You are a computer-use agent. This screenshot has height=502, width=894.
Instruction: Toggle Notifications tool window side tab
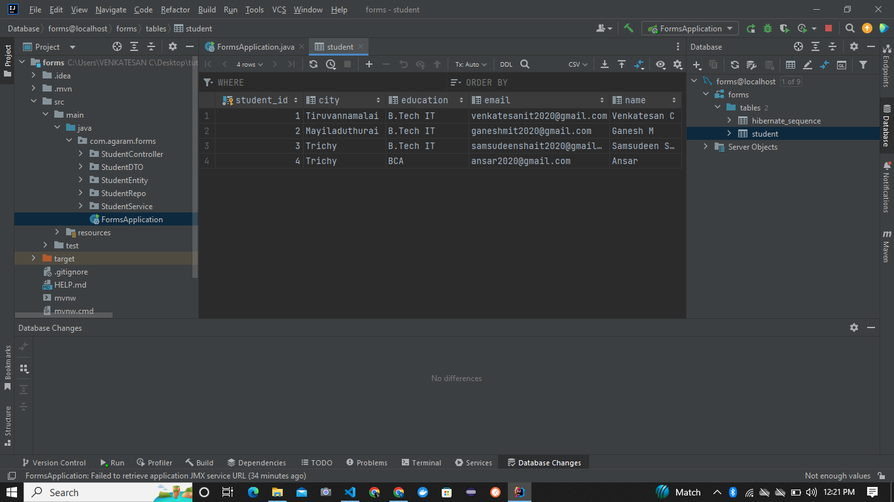tap(887, 188)
